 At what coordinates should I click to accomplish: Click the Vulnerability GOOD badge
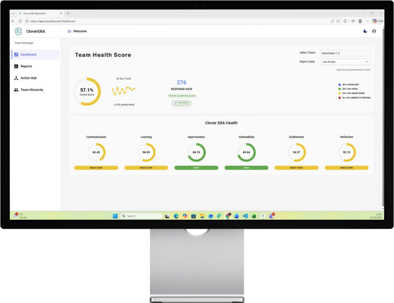point(246,168)
